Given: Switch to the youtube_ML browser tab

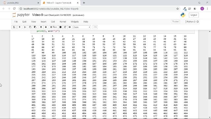Looking at the screenshot, I should 20,3.
